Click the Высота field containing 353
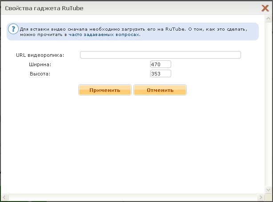Screen dimensions: 273x202 click(x=161, y=74)
